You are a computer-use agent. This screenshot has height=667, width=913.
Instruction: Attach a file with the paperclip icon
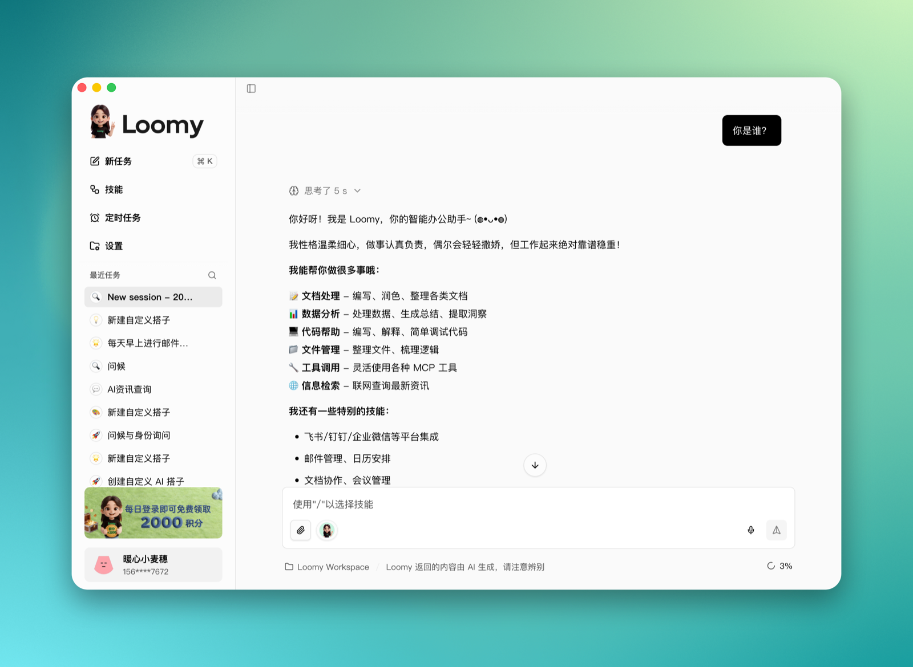coord(301,530)
